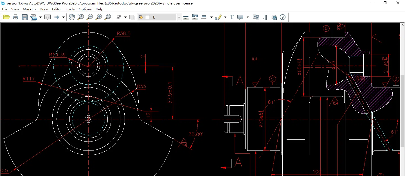Screen dimensions: 405x176
Task: Toggle the full screen view icon
Action: [x=48, y=17]
